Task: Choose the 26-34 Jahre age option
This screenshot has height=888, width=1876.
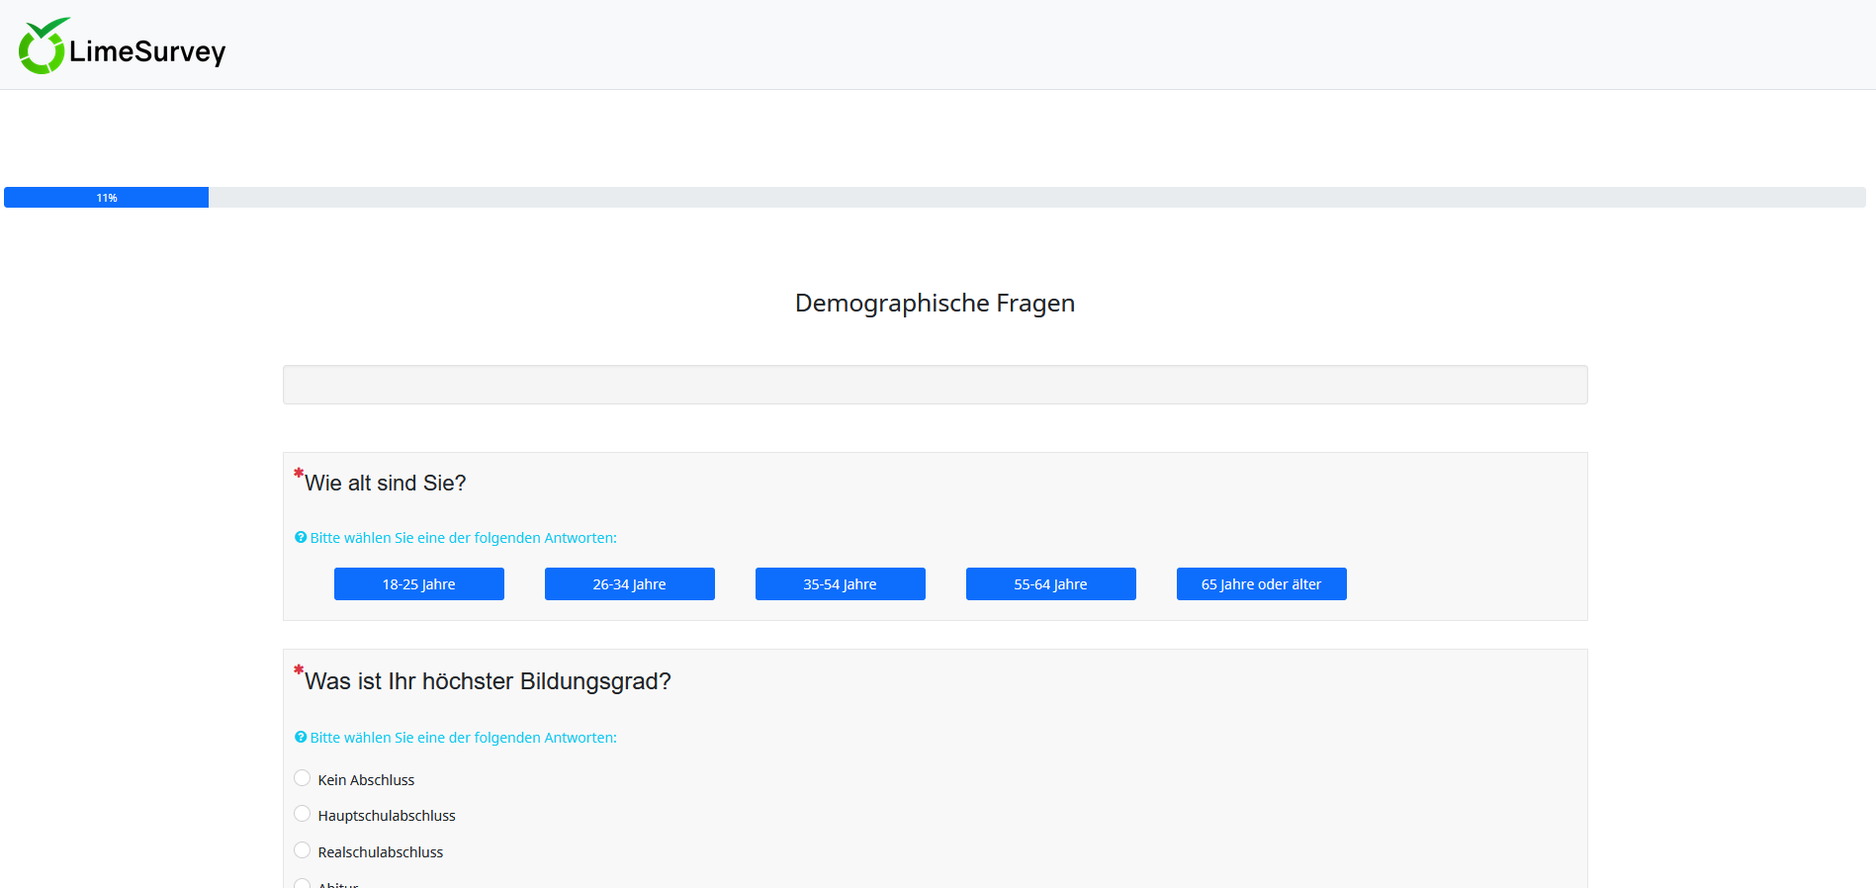Action: click(630, 584)
